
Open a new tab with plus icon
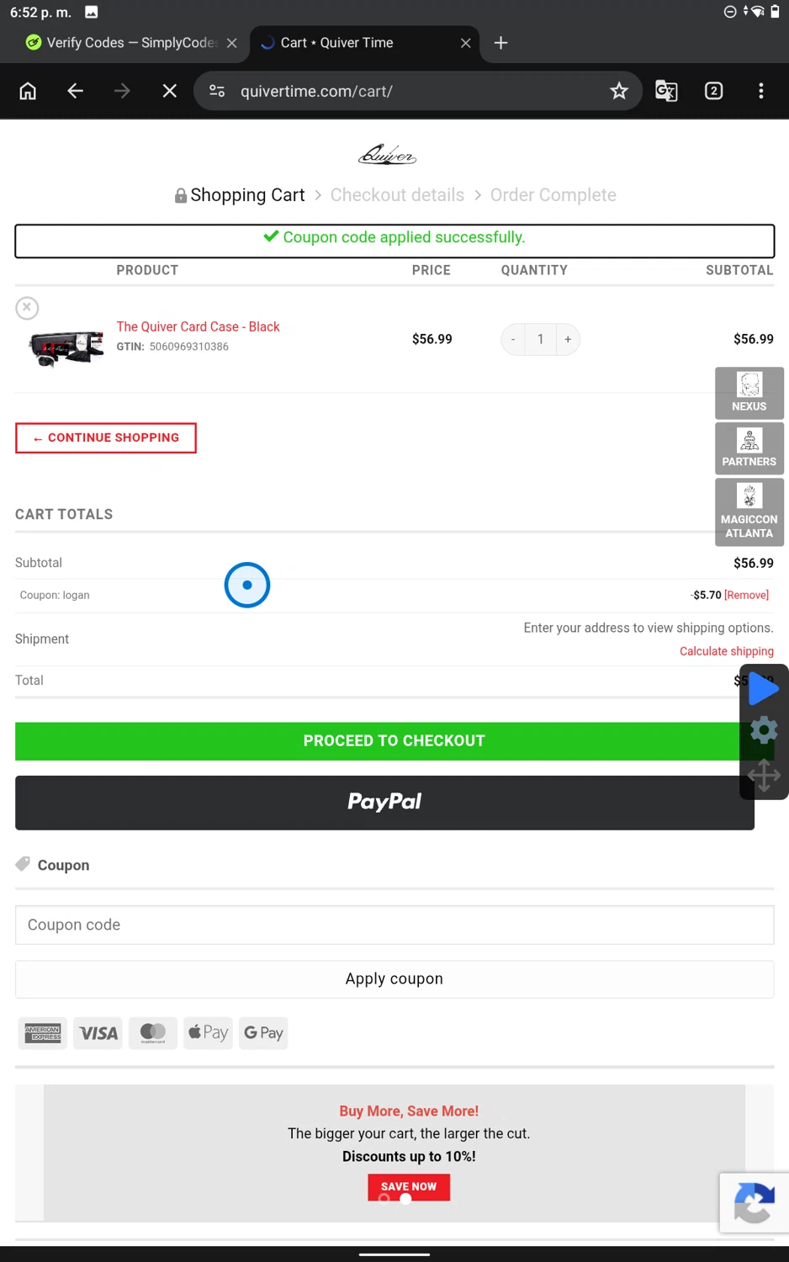click(x=500, y=43)
